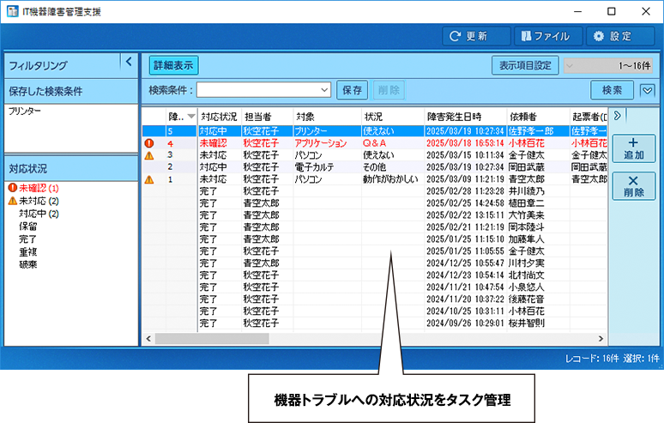
Task: Select the アプリケーション cell in row 4
Action: [327, 143]
